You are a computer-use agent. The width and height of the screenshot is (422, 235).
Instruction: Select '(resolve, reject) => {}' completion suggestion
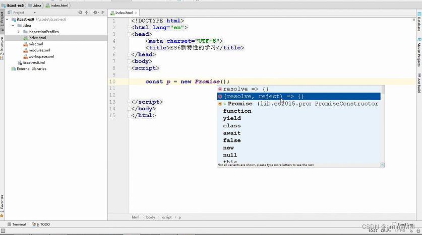click(299, 97)
